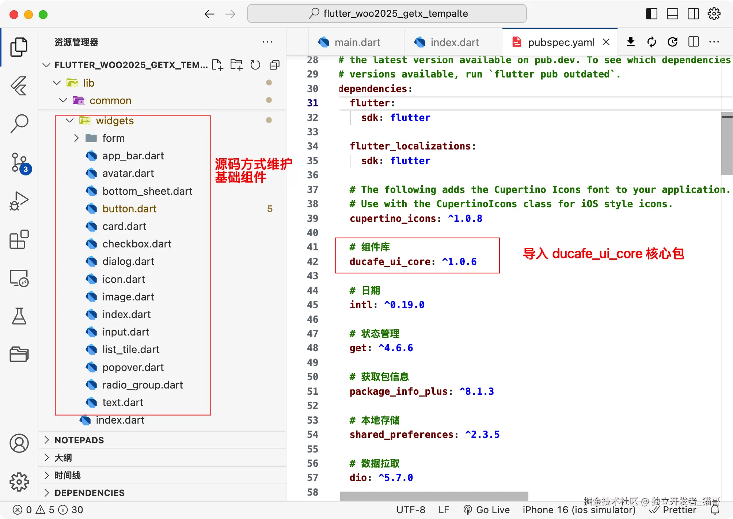Viewport: 733px width, 519px height.
Task: Switch to the main.dart tab
Action: tap(357, 42)
